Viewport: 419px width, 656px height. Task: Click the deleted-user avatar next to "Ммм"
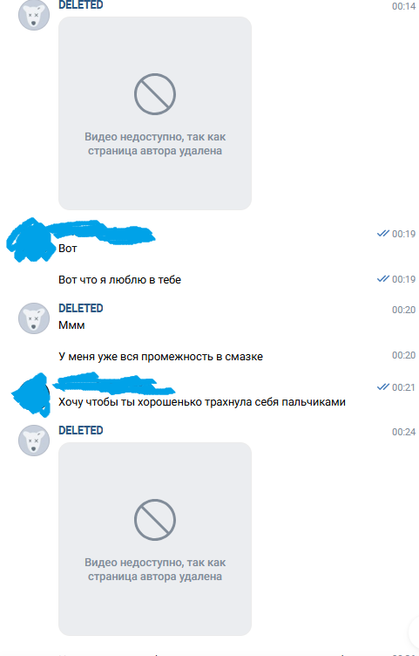[34, 318]
